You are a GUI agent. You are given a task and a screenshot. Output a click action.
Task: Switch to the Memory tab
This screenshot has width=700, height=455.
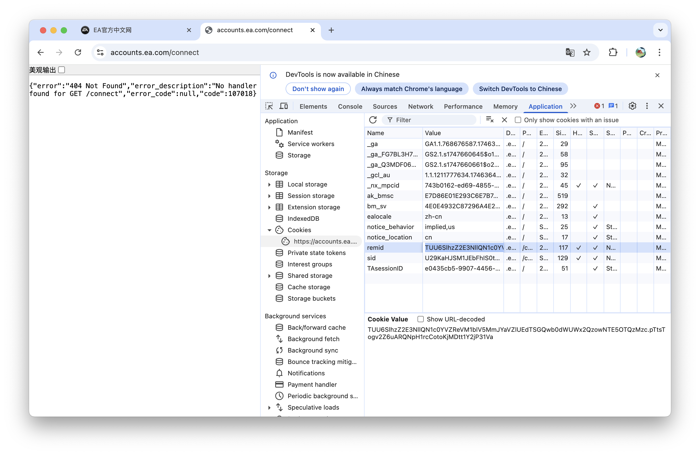pyautogui.click(x=505, y=106)
